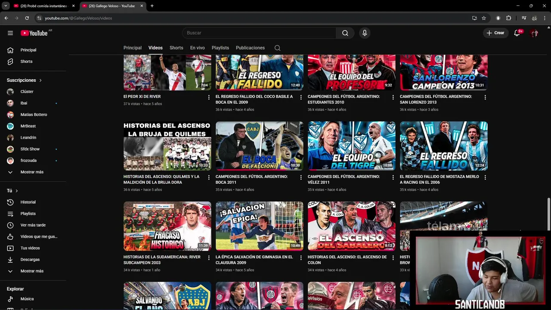
Task: Open the notifications bell
Action: point(517,33)
